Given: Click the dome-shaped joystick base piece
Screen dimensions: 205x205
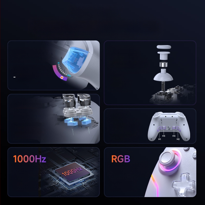Looking at the screenshot, I should (163, 75).
